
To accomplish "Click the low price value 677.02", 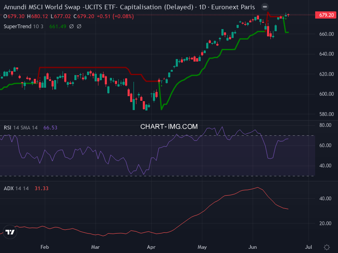I will coord(62,16).
